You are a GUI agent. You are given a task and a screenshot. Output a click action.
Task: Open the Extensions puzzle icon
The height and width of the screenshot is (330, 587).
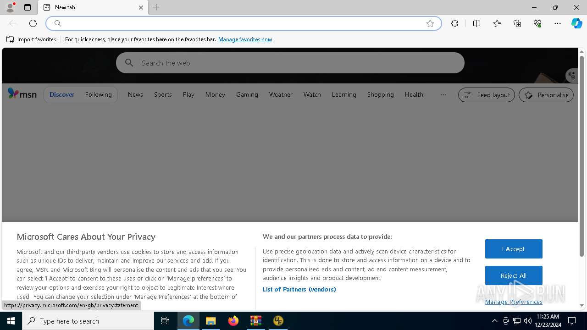[x=454, y=23]
